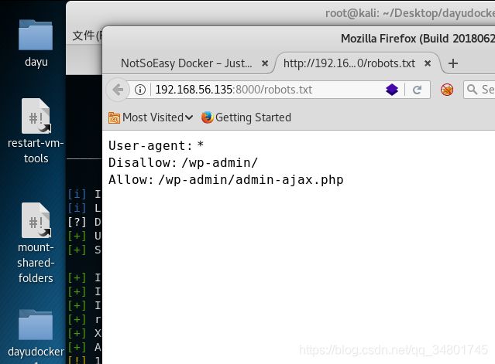Open mount-shared-folders script icon

[x=36, y=220]
